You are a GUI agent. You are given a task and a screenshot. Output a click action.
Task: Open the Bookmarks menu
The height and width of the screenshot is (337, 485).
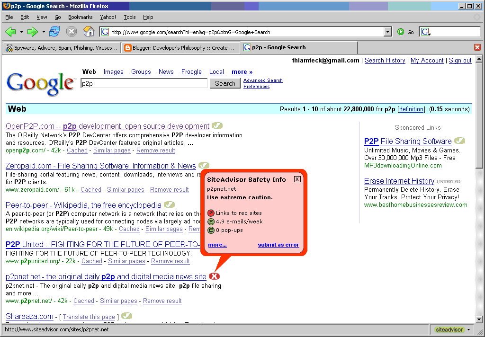(x=81, y=17)
